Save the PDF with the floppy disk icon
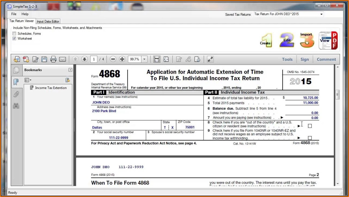The width and height of the screenshot is (349, 197). coord(44,59)
